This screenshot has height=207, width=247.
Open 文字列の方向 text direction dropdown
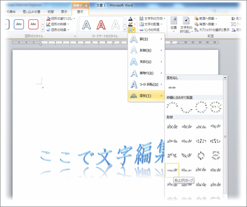click(152, 19)
